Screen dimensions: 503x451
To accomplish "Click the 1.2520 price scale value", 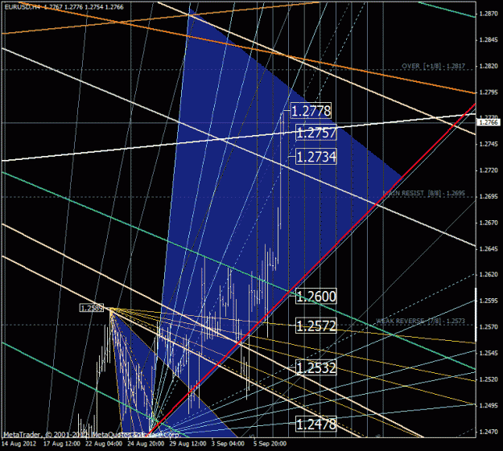I will pyautogui.click(x=489, y=379).
